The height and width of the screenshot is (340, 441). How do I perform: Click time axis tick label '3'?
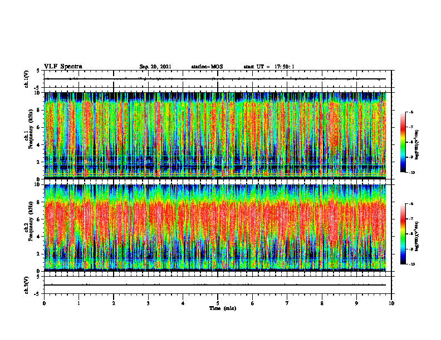[148, 303]
